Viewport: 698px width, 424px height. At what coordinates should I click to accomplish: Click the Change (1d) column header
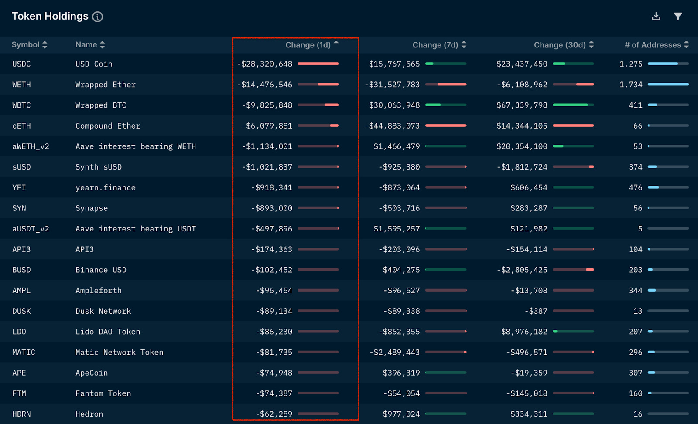pyautogui.click(x=308, y=45)
